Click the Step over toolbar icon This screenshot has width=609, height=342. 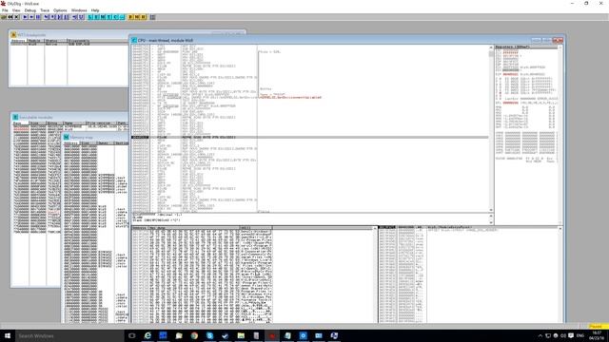coord(53,17)
